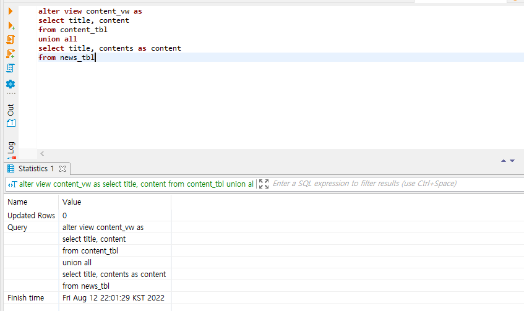Screen dimensions: 524x311
Task: Close the Statistics 1 tab
Action: pos(62,169)
